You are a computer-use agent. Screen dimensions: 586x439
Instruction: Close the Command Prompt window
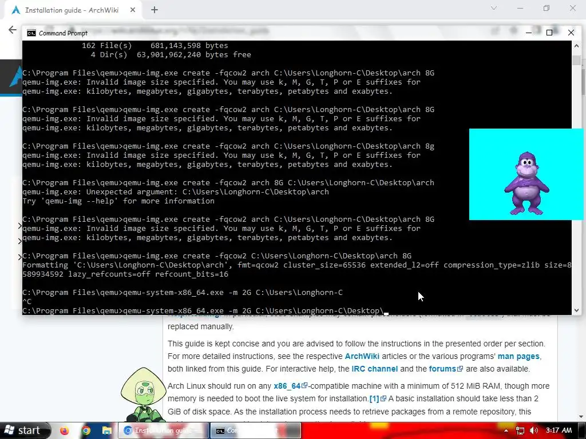(x=571, y=33)
